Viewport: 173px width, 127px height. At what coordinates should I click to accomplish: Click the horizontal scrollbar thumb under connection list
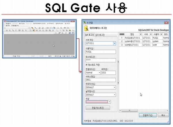point(129,111)
